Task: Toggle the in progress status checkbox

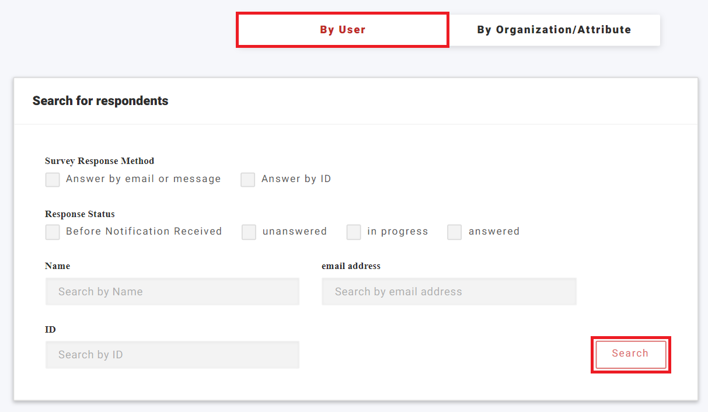Action: [354, 232]
